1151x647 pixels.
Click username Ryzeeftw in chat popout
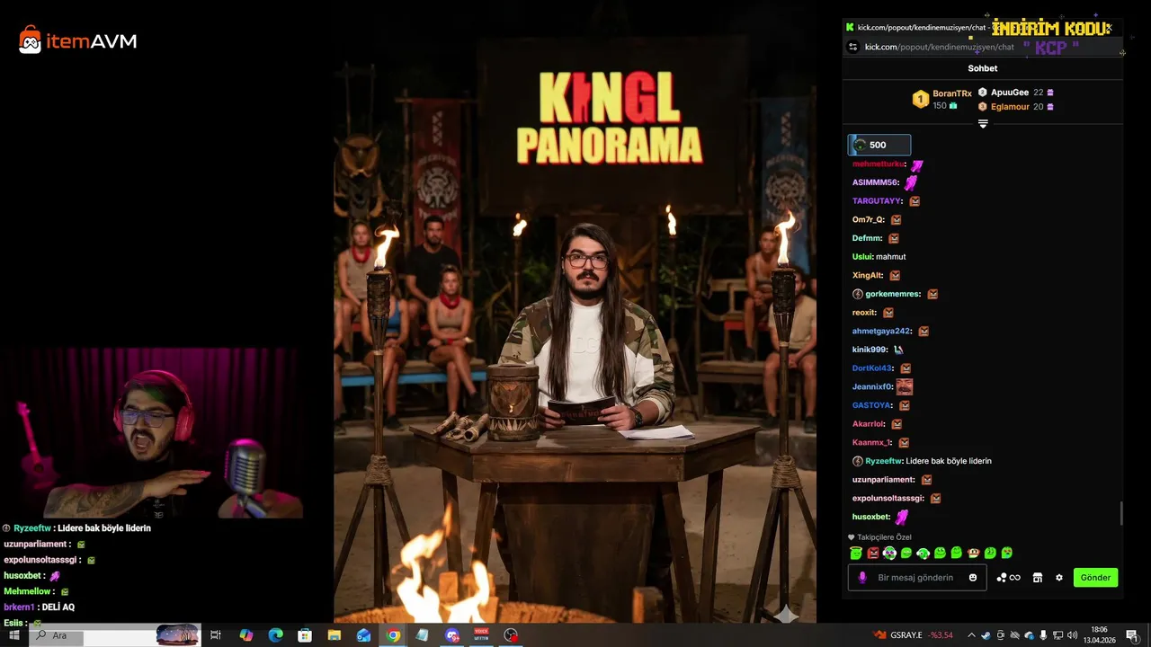point(883,461)
